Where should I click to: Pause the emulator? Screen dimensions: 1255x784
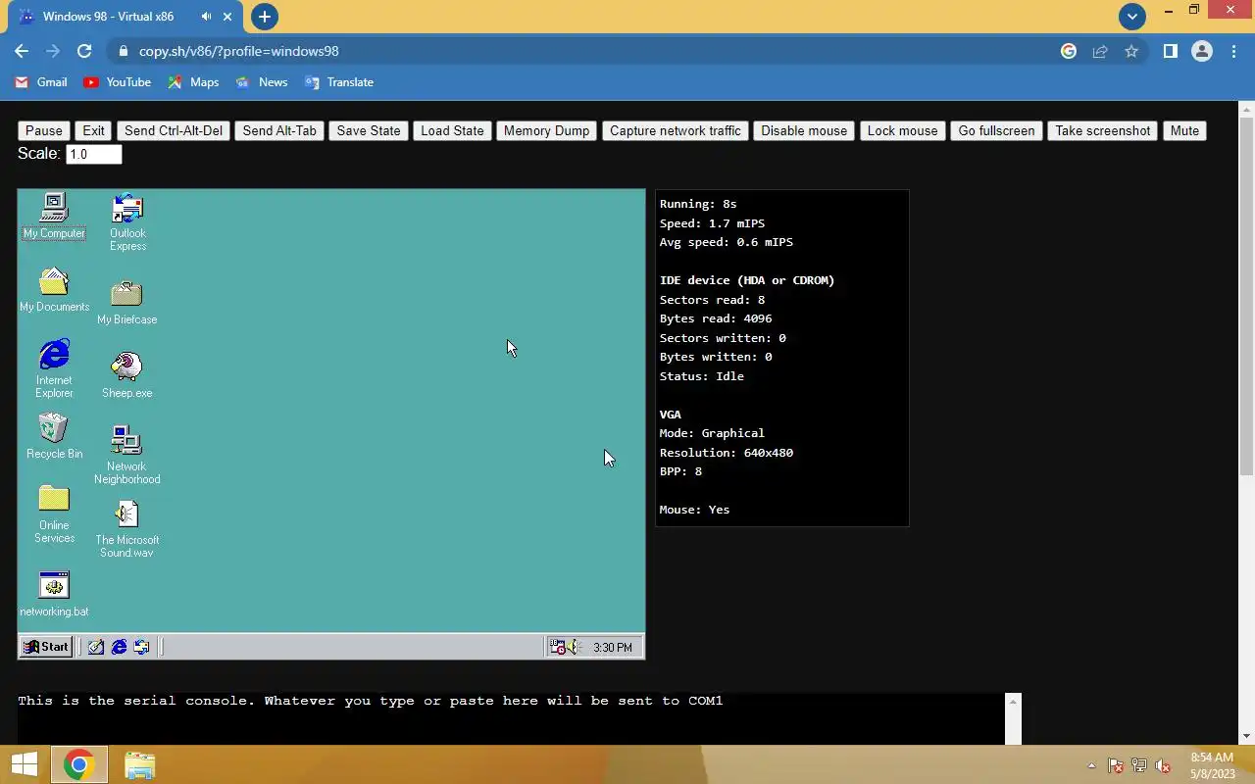click(44, 130)
